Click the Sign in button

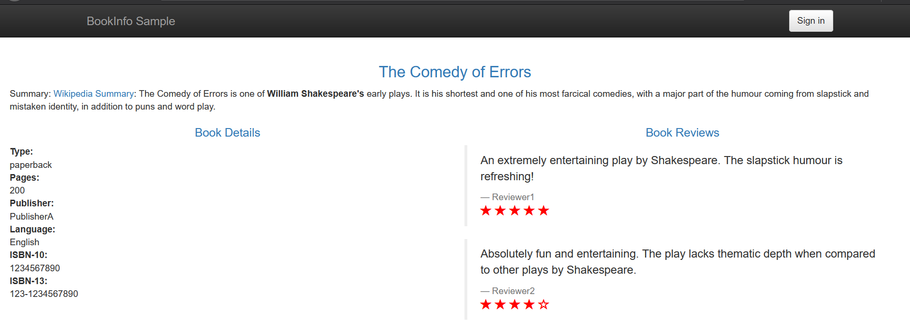(x=810, y=21)
